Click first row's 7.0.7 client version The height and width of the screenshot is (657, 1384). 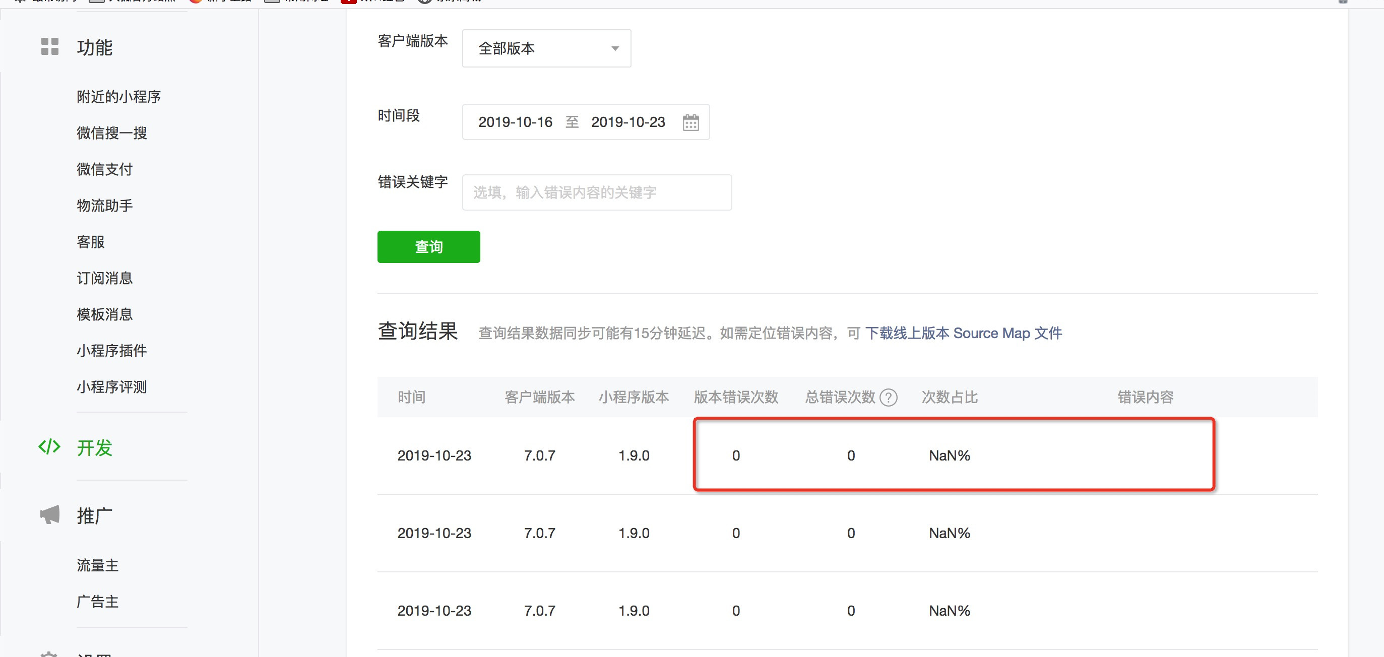point(539,455)
